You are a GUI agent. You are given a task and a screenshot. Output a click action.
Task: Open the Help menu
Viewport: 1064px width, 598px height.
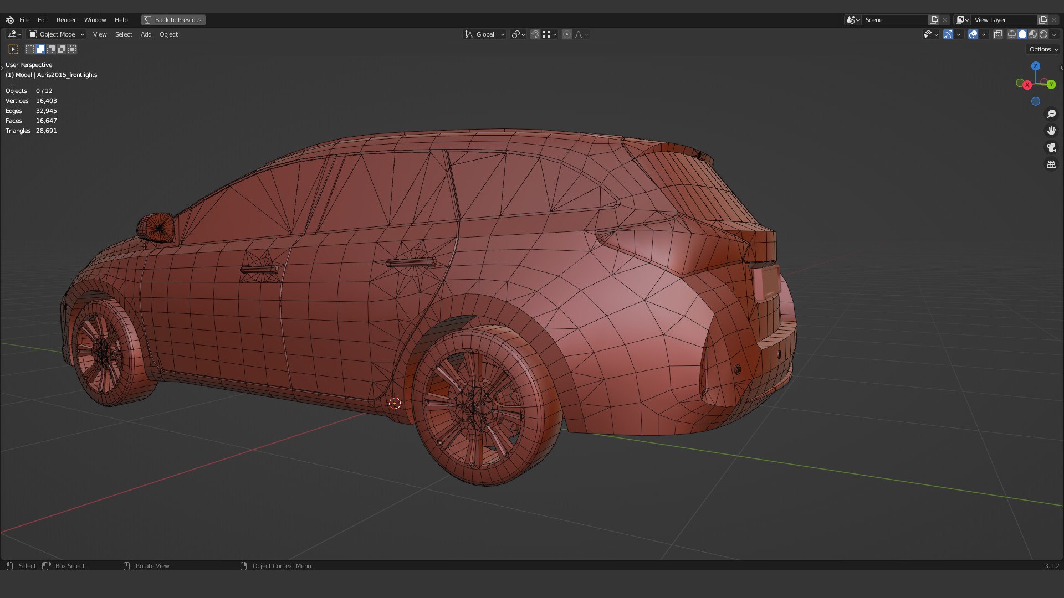tap(121, 20)
